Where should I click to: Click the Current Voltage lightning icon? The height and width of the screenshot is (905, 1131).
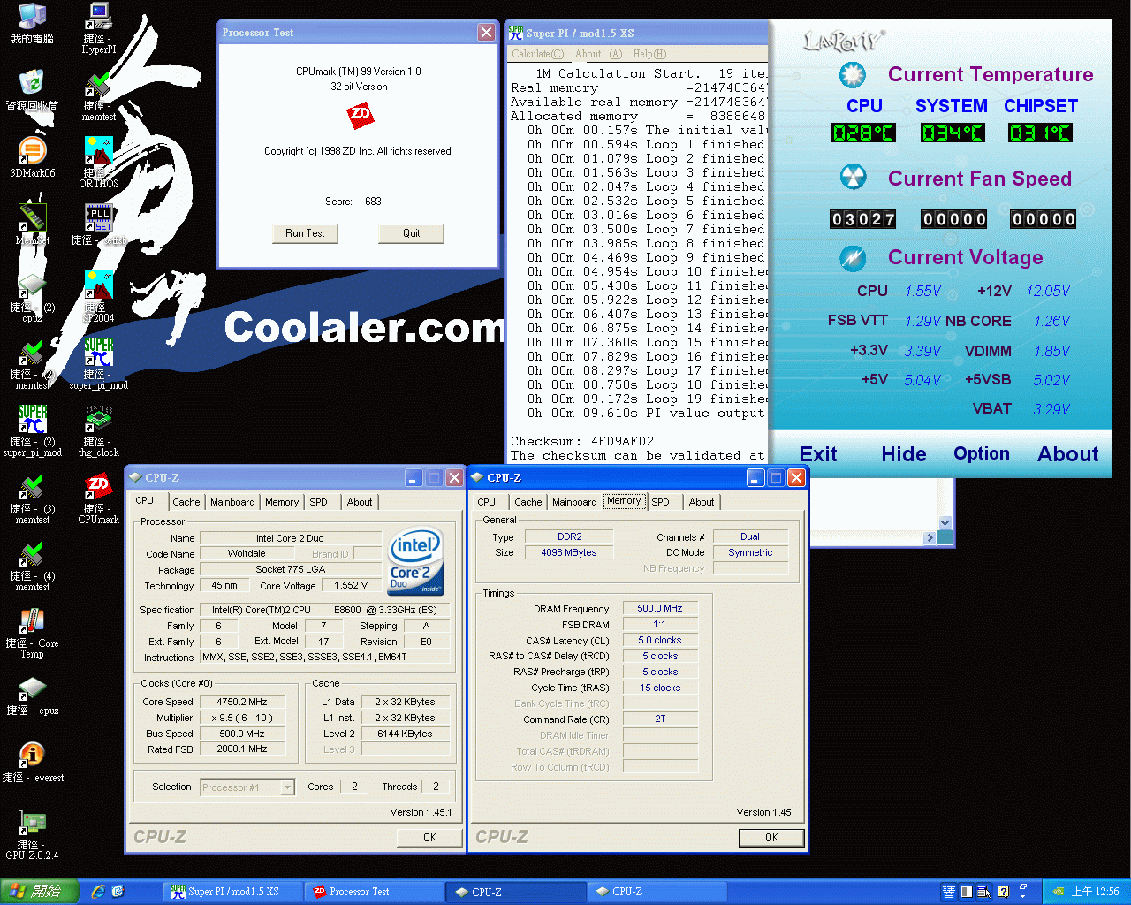[x=853, y=258]
